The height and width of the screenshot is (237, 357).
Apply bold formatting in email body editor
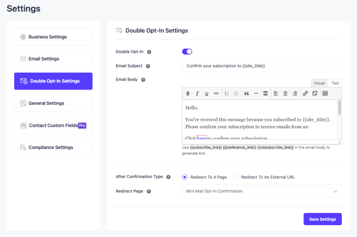[x=188, y=93]
